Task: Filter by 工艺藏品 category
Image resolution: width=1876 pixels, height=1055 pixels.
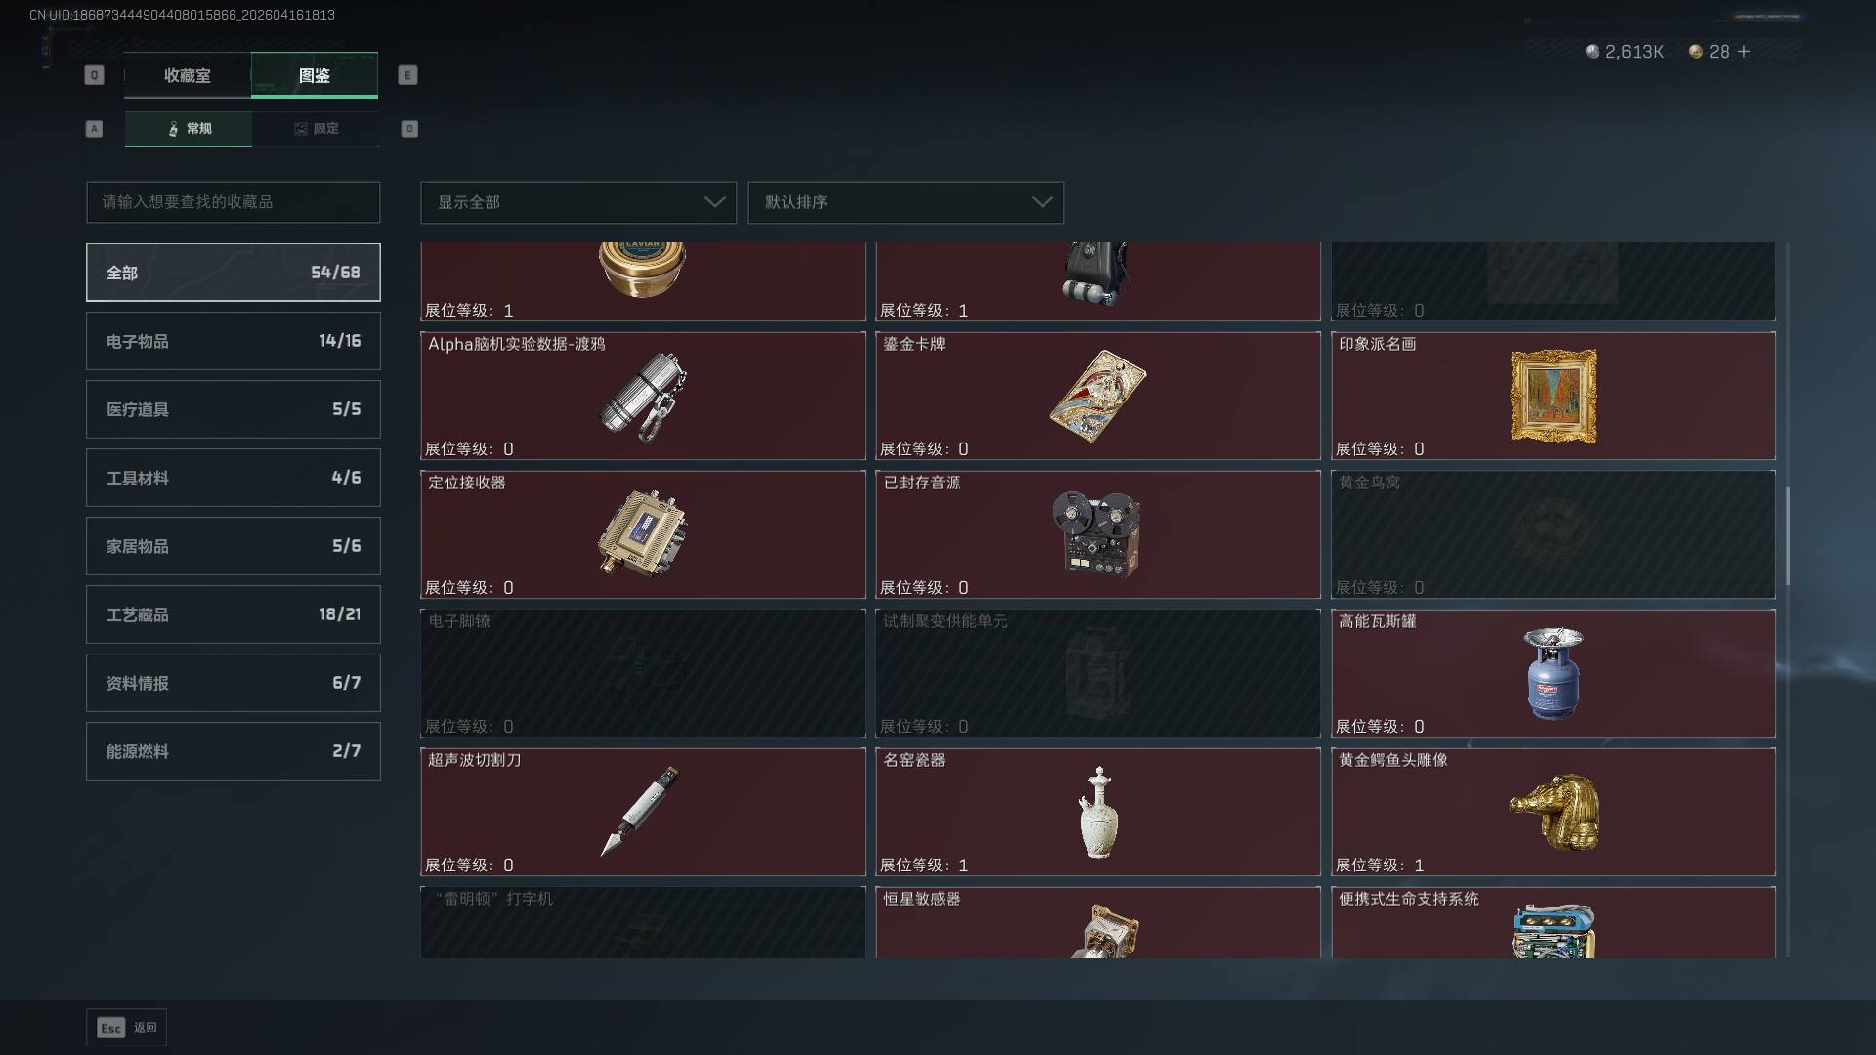Action: (234, 614)
